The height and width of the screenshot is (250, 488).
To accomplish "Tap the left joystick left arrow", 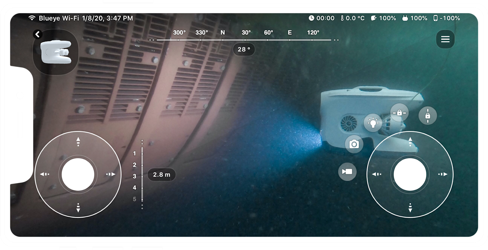I will point(45,174).
